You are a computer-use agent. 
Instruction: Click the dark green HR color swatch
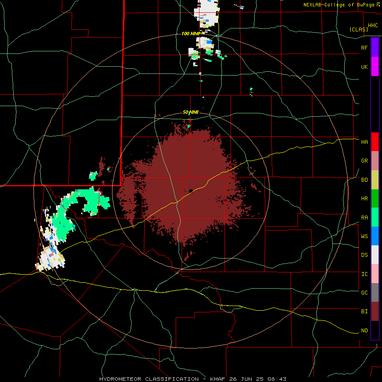click(x=375, y=199)
